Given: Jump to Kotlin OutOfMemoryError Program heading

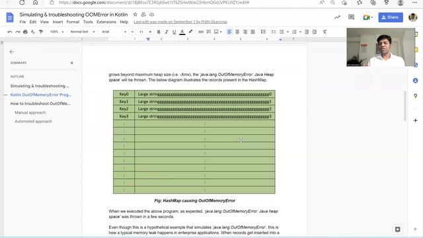Looking at the screenshot, I should pyautogui.click(x=41, y=95).
